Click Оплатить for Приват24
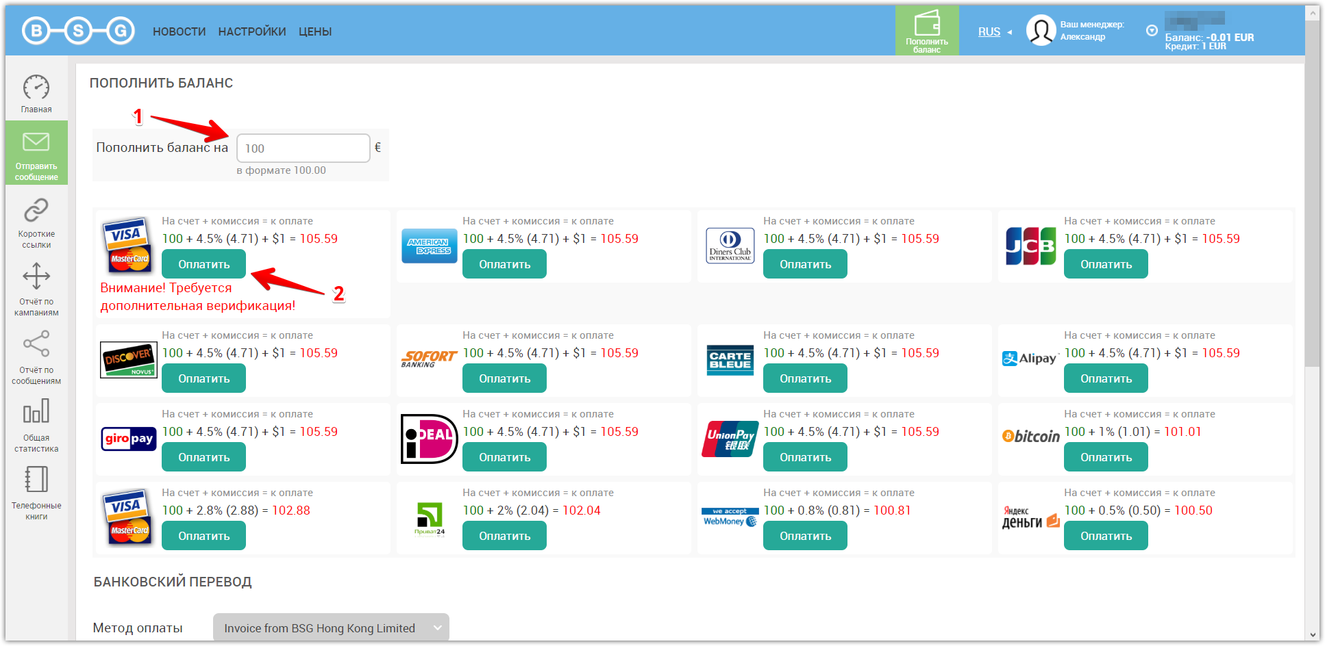 click(x=504, y=536)
